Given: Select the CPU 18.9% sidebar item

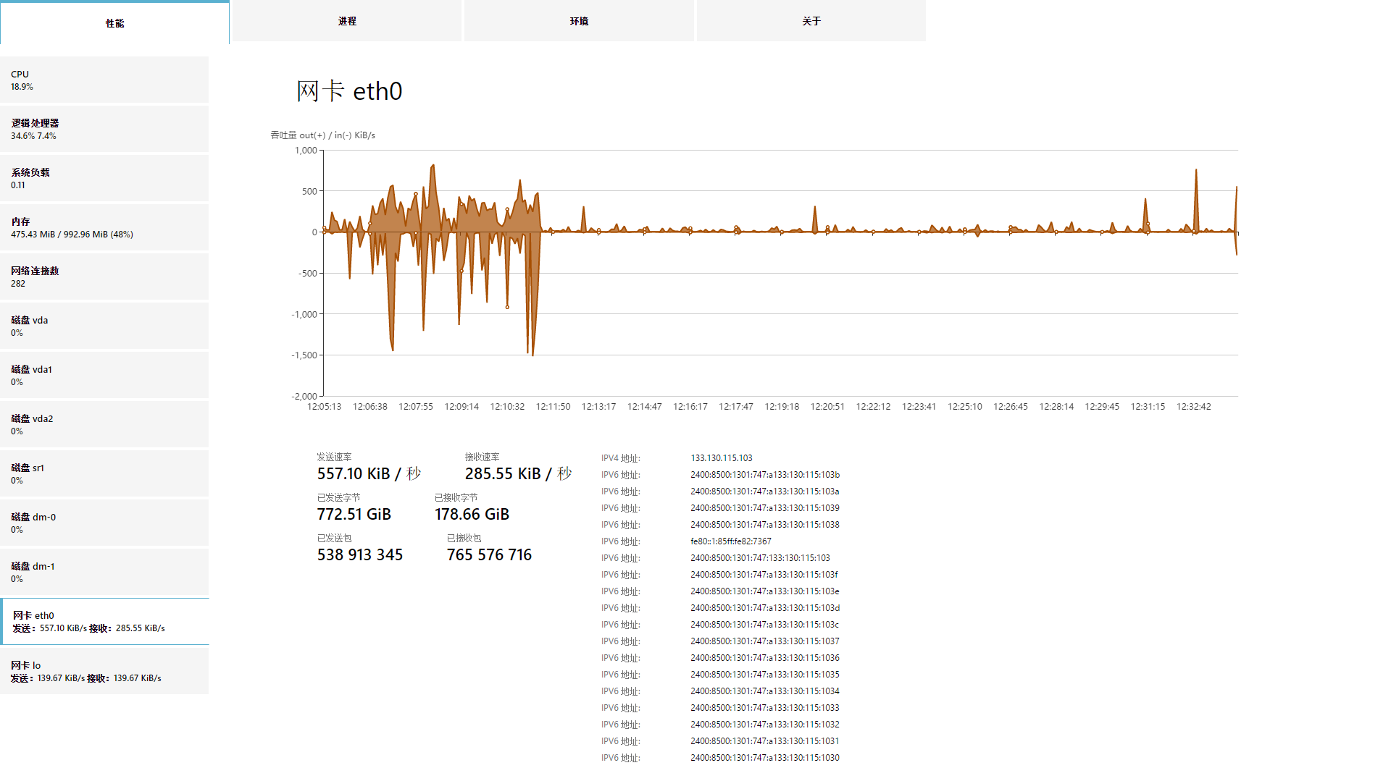Looking at the screenshot, I should tap(104, 80).
